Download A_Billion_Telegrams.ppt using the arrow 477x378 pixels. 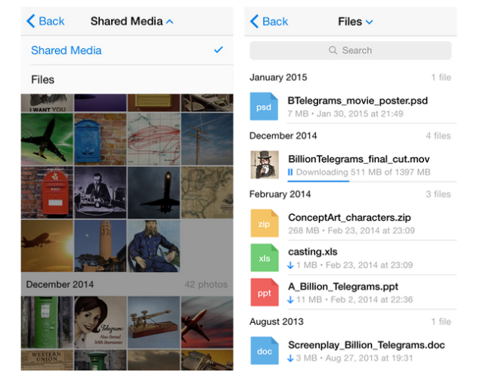pyautogui.click(x=290, y=300)
